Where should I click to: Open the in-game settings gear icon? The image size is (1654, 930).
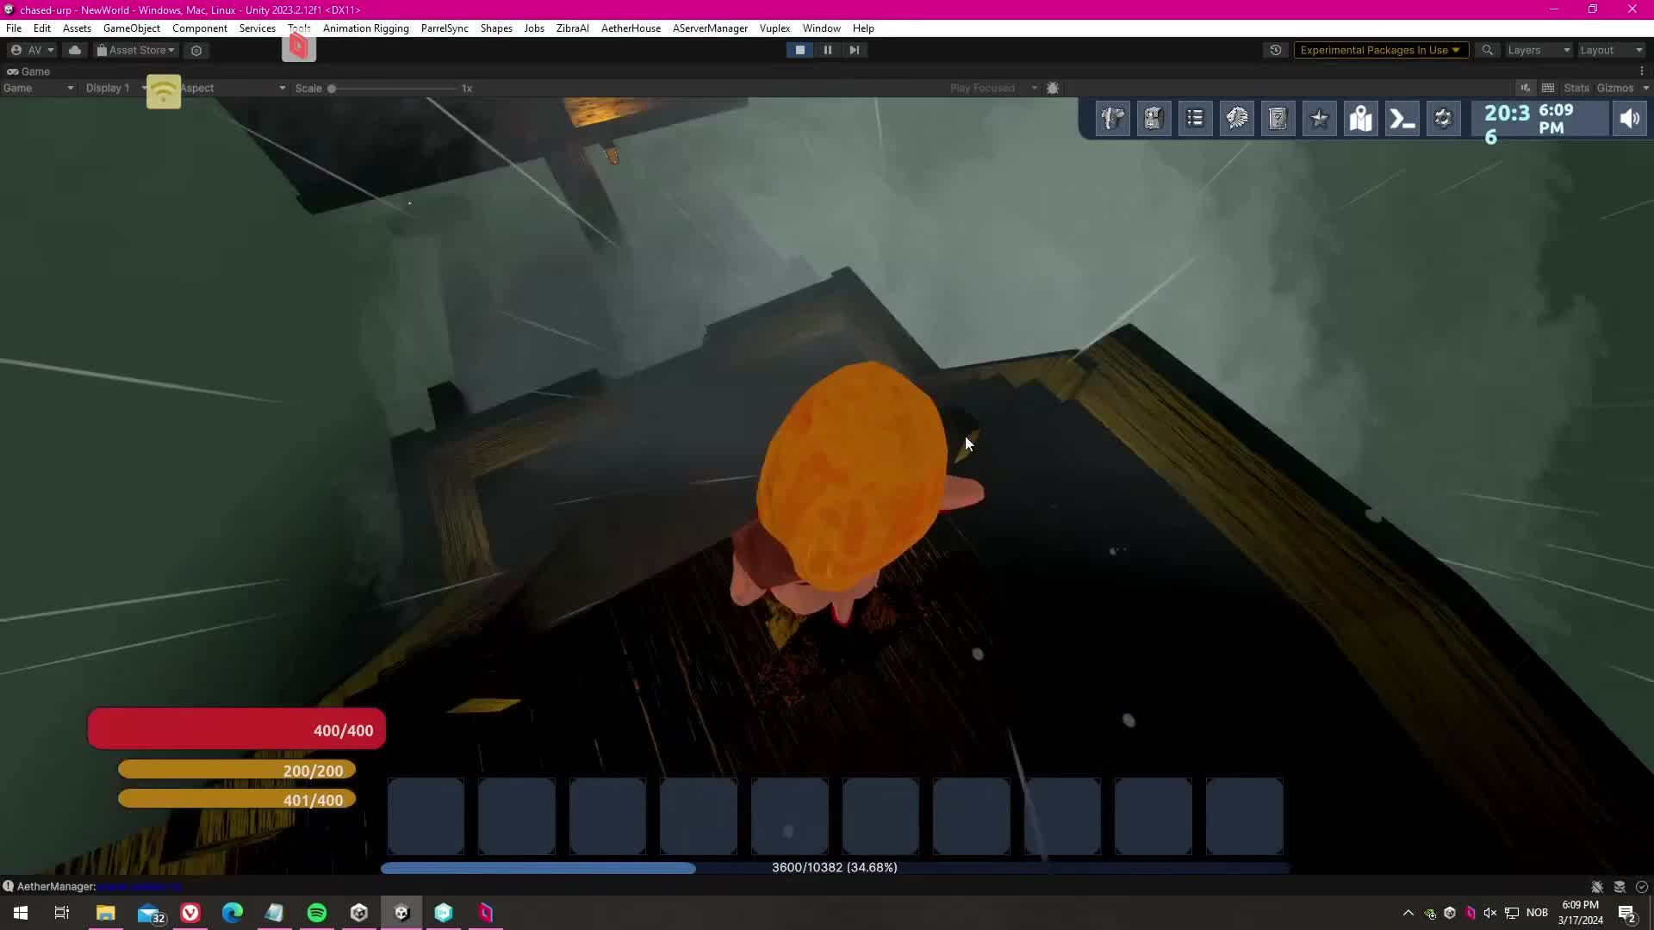1443,119
